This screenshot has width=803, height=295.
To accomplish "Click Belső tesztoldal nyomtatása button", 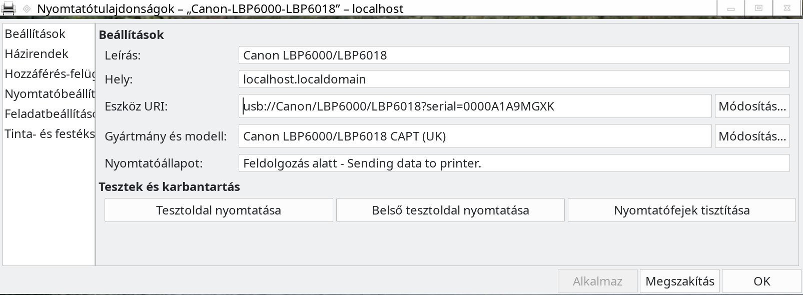I will click(x=450, y=210).
